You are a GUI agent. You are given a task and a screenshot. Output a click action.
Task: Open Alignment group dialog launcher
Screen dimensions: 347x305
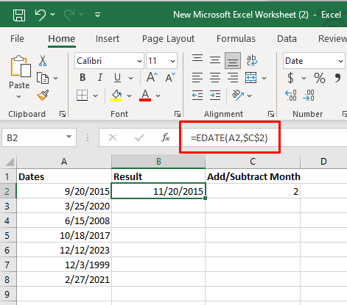click(271, 114)
